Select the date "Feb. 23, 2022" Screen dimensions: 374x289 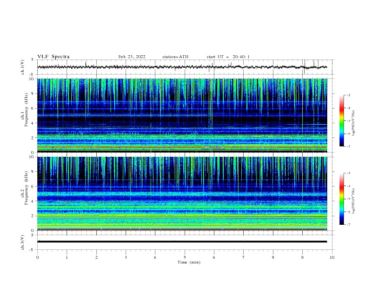(x=132, y=57)
